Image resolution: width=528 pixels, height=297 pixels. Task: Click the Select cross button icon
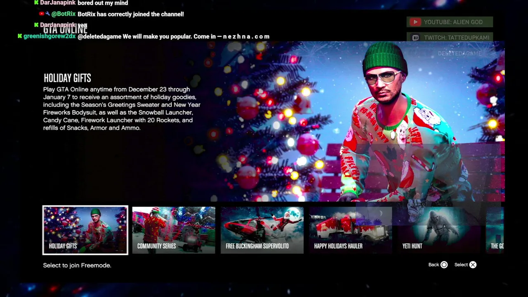coord(473,265)
